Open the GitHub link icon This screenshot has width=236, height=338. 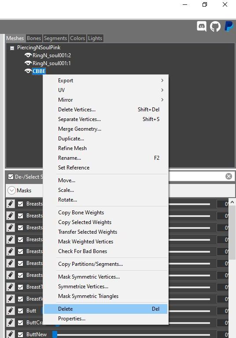215,26
